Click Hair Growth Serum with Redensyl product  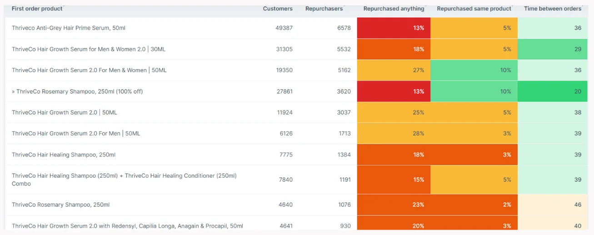point(127,226)
